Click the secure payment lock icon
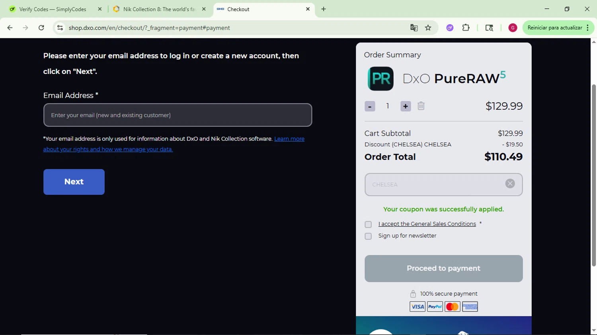The height and width of the screenshot is (335, 597). [413, 294]
